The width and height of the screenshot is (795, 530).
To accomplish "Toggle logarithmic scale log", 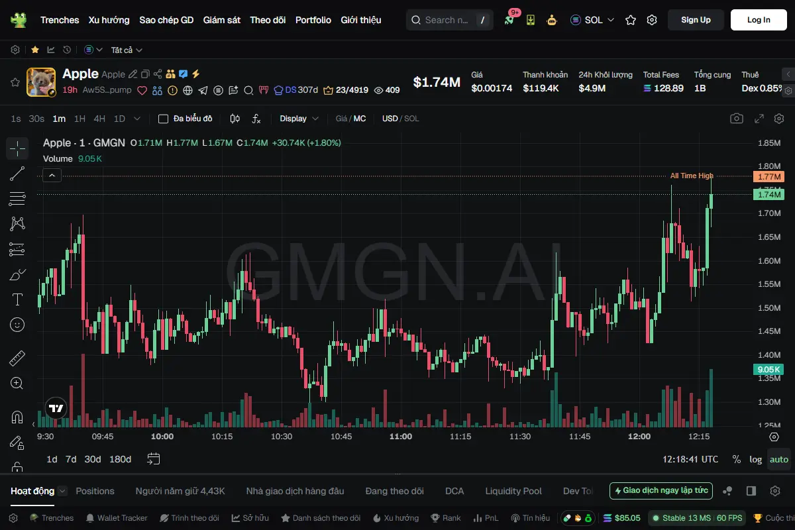I will point(756,459).
